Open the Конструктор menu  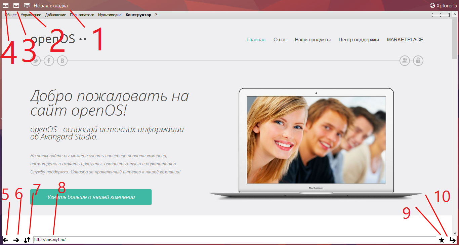138,15
